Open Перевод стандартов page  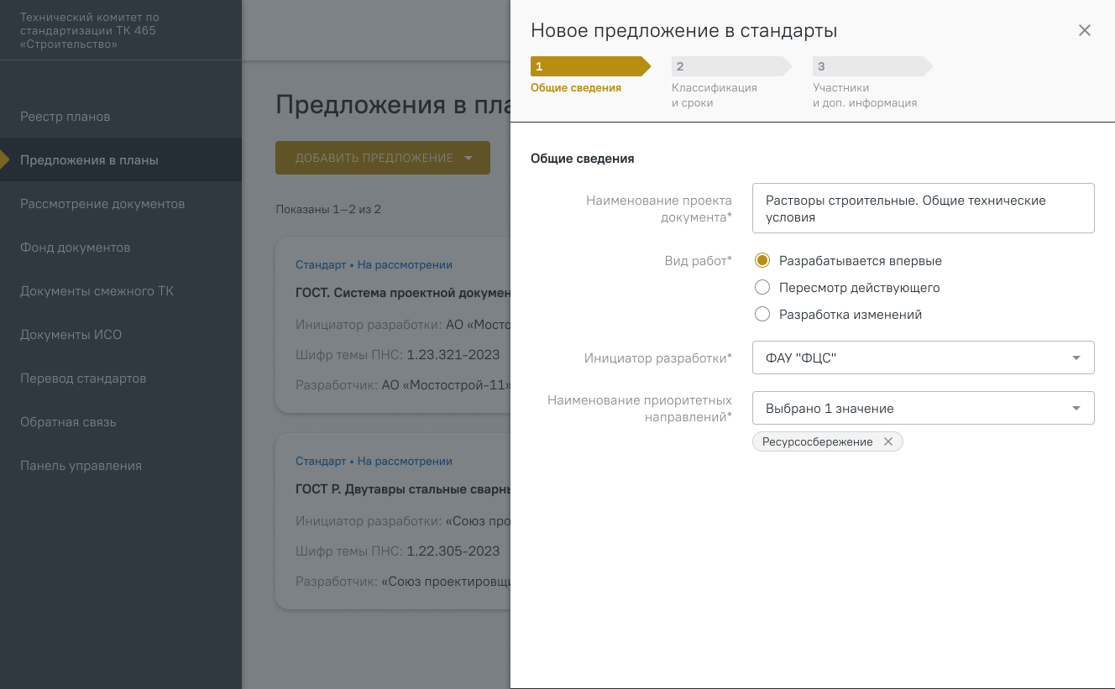click(83, 378)
